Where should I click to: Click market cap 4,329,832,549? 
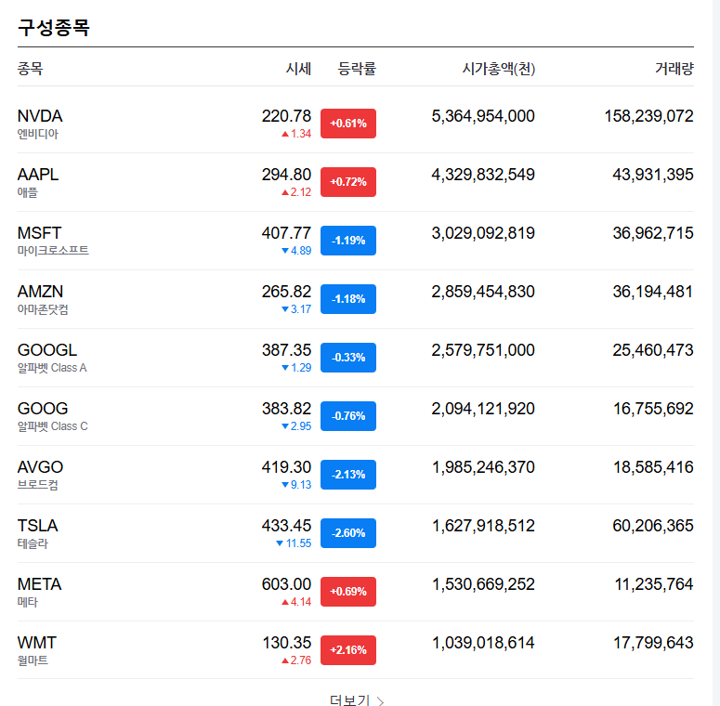[483, 175]
